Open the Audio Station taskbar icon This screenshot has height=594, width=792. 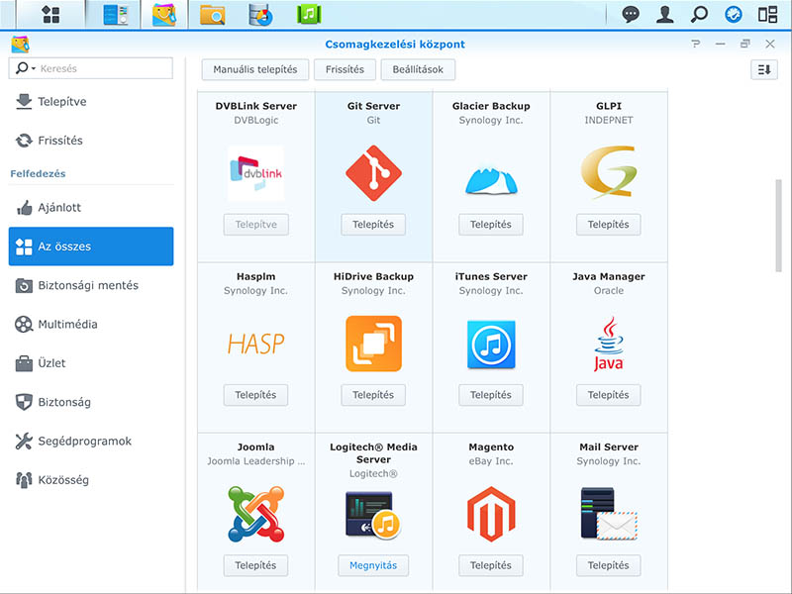310,15
